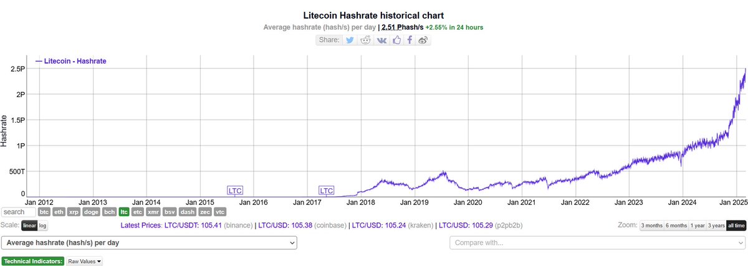
Task: Click the Jan 2024 axis label
Action: click(x=682, y=202)
